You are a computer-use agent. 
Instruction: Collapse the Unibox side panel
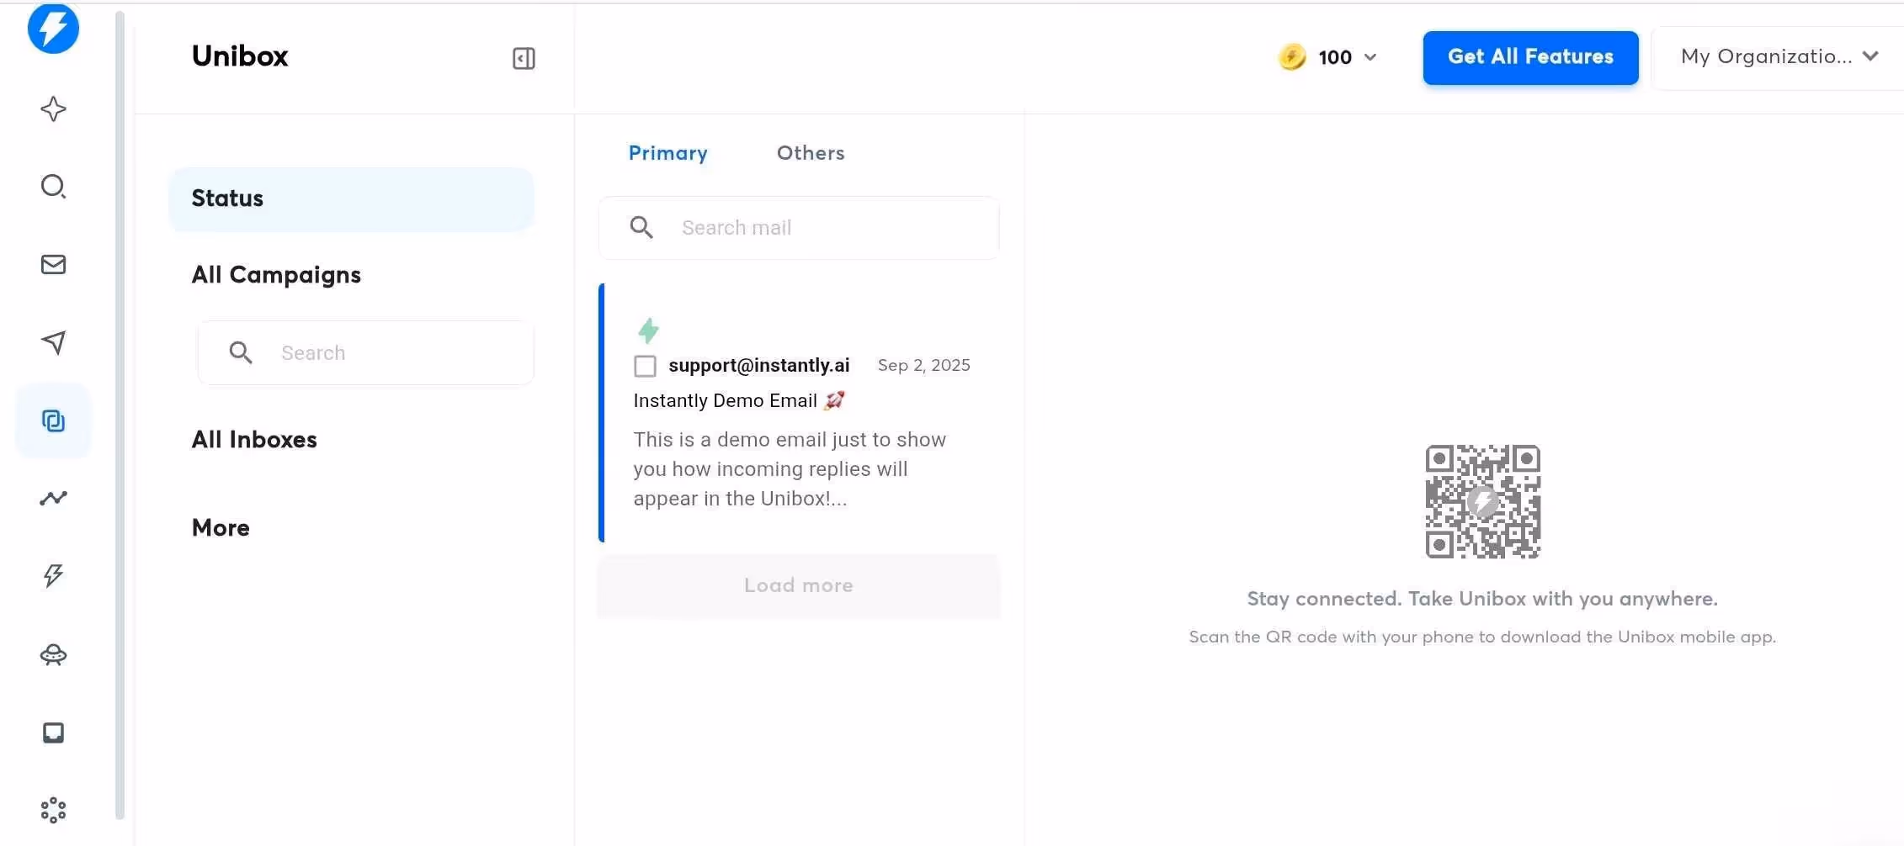[x=524, y=58]
